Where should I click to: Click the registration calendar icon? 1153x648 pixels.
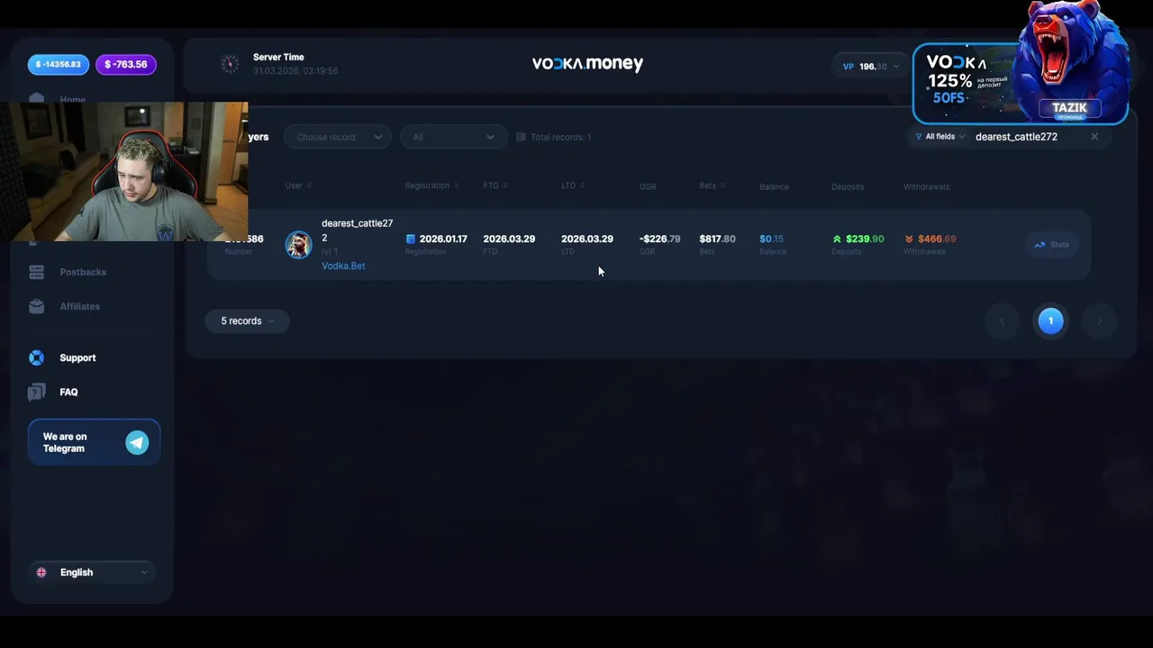(x=411, y=238)
